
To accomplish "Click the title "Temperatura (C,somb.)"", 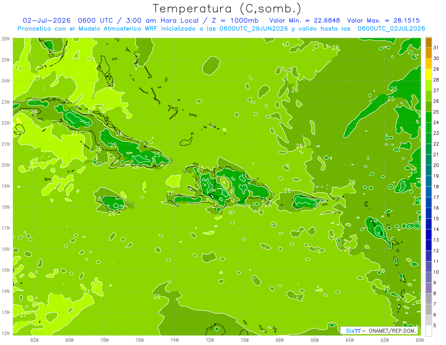I will 227,9.
